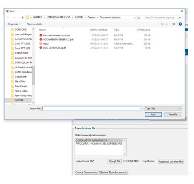Select the file-caricamento-corretto P7M file
194x184 pixels.
(x=56, y=35)
